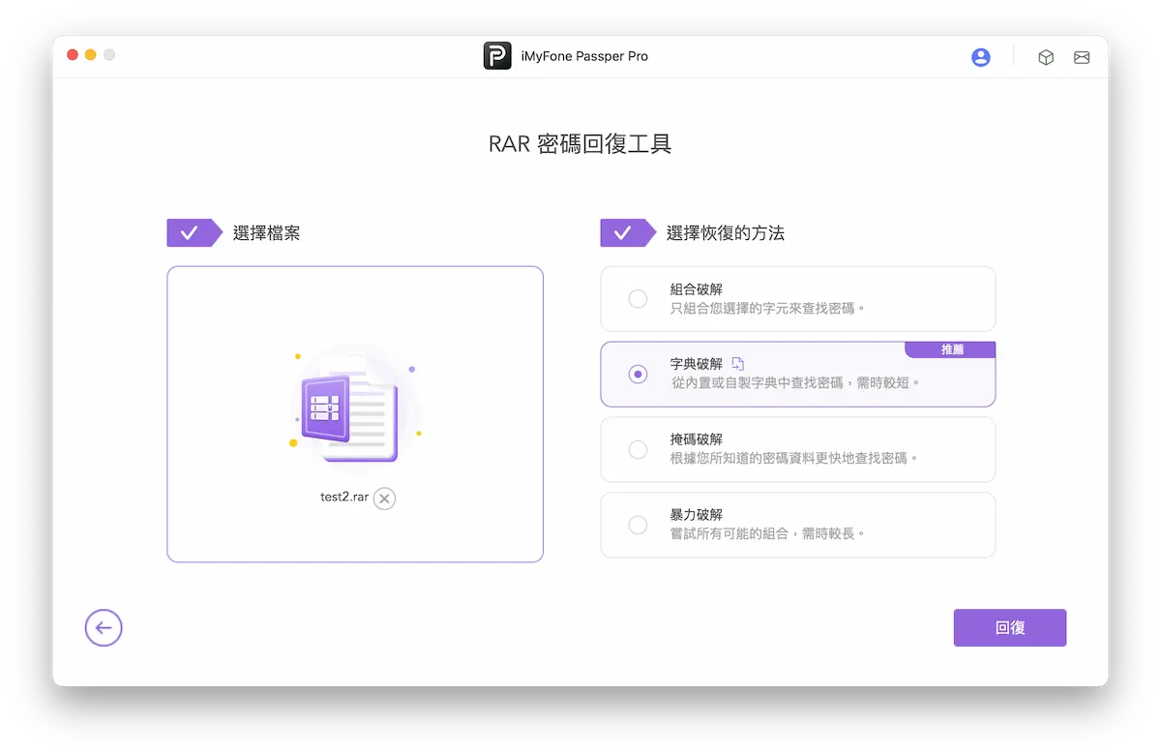
Task: Close the window with the red button
Action: point(73,55)
